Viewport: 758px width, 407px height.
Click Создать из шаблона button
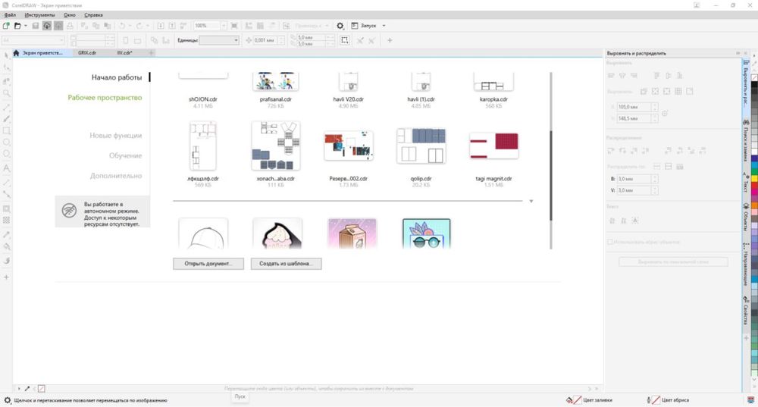(x=287, y=264)
